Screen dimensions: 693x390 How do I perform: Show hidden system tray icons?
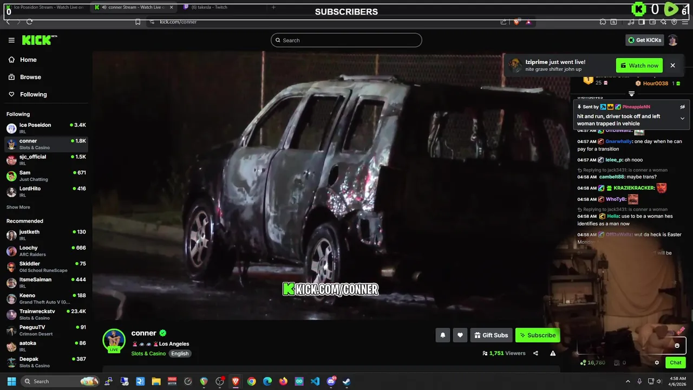coord(627,381)
